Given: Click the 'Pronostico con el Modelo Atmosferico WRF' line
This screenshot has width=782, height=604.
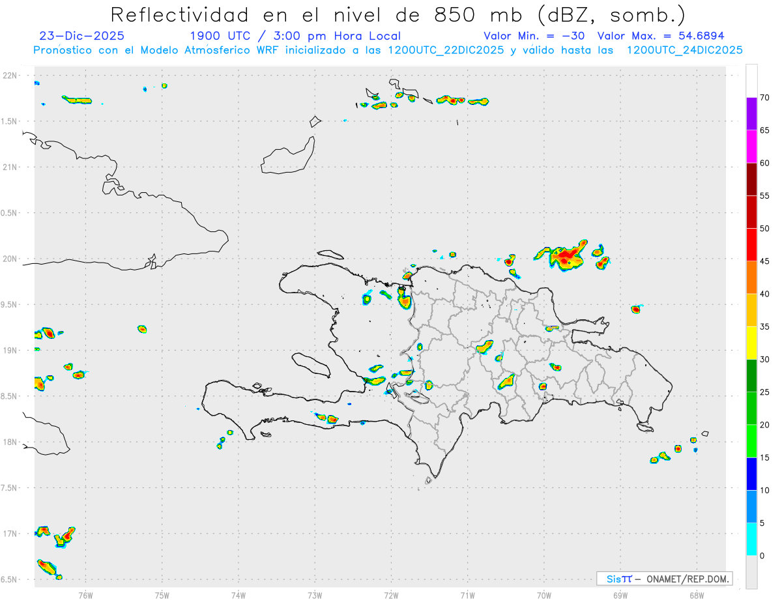Looking at the screenshot, I should click(x=388, y=50).
